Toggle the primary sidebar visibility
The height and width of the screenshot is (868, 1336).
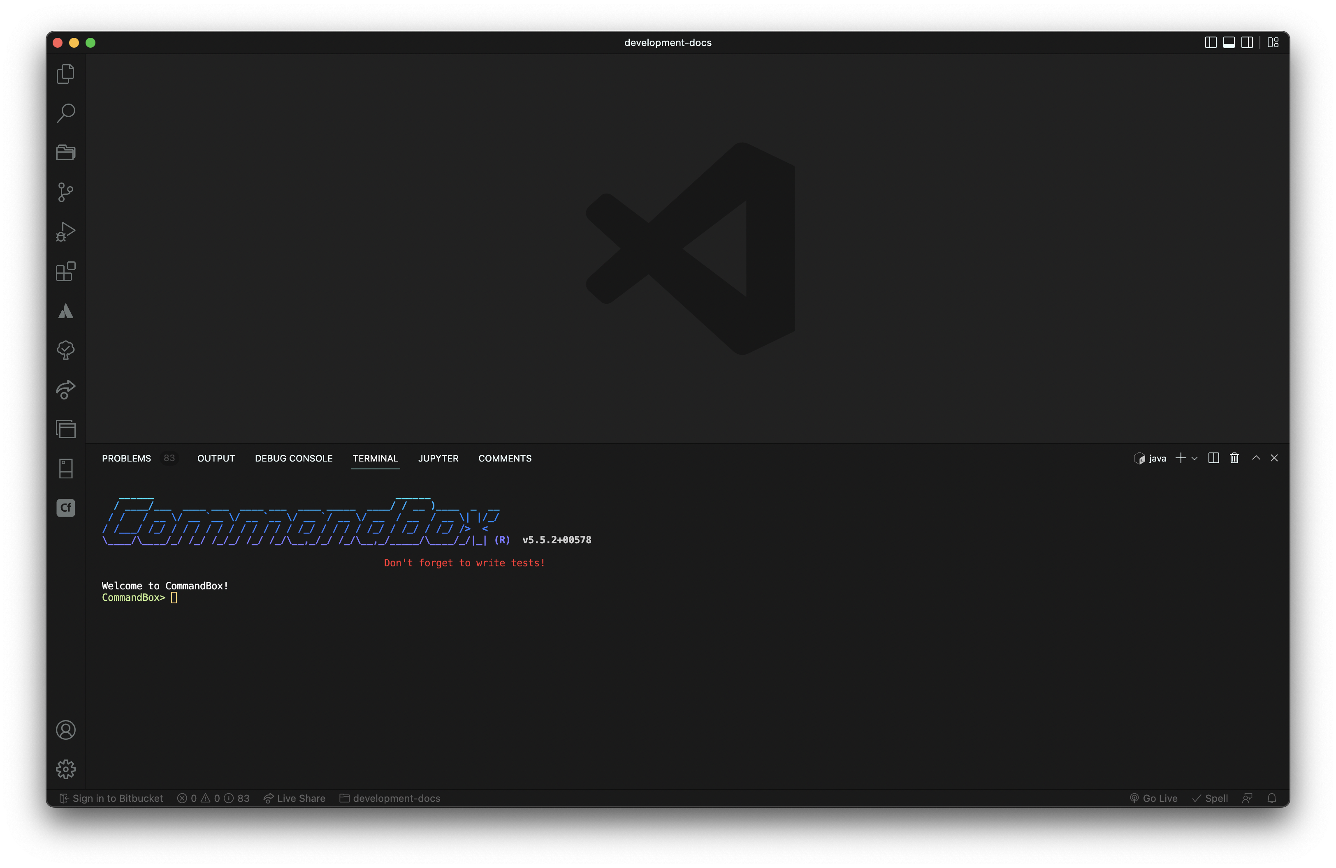[x=1211, y=42]
